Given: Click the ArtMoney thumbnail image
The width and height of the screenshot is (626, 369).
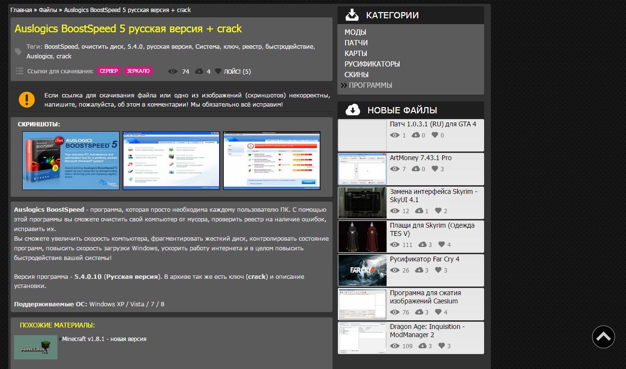Looking at the screenshot, I should tap(362, 169).
